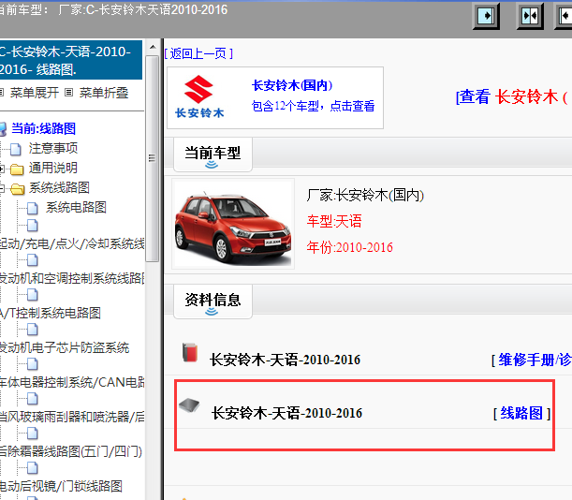This screenshot has height=500, width=572.
Task: Open the 线路图 link
Action: click(x=521, y=414)
